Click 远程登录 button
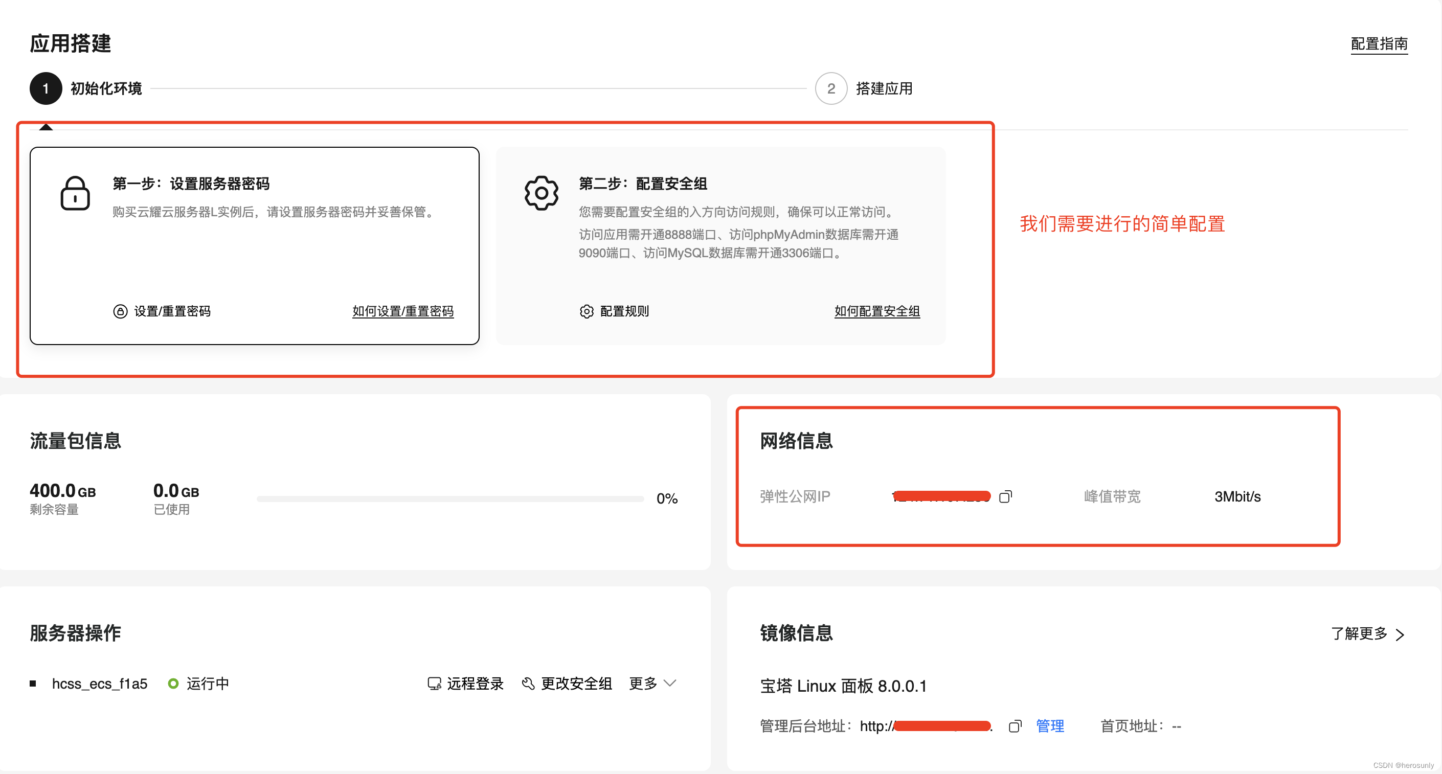This screenshot has height=774, width=1442. coord(466,684)
